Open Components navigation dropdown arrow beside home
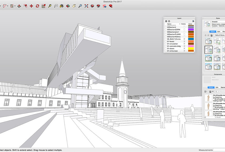The image size is (225, 152). tap(213, 91)
